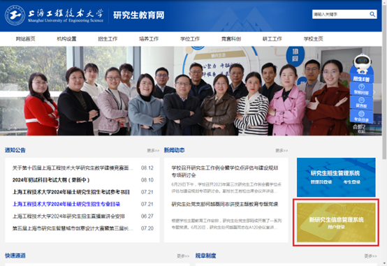Focus the keyword search input field

pyautogui.click(x=341, y=14)
